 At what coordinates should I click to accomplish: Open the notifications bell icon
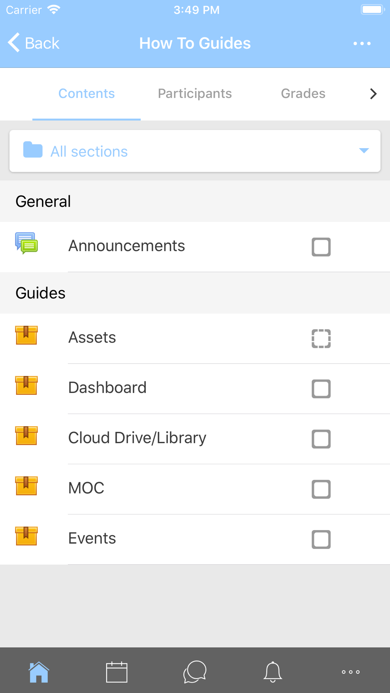pos(273,672)
